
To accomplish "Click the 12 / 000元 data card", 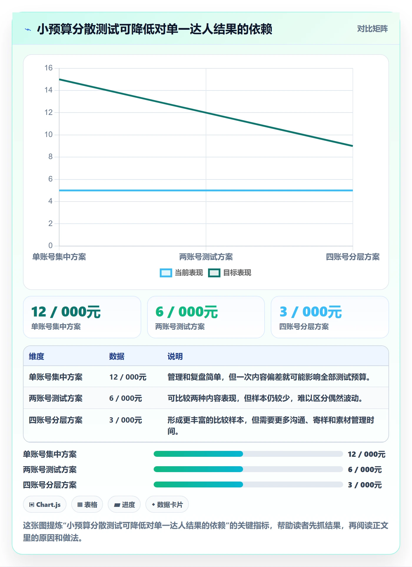I will pos(82,317).
